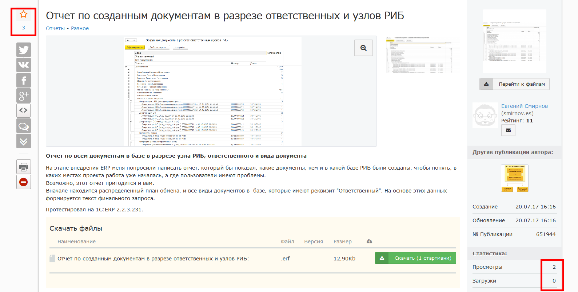The image size is (578, 292).
Task: Click 'Протестировал на 1C:ERP 2.2.3.231.' text
Action: point(95,210)
